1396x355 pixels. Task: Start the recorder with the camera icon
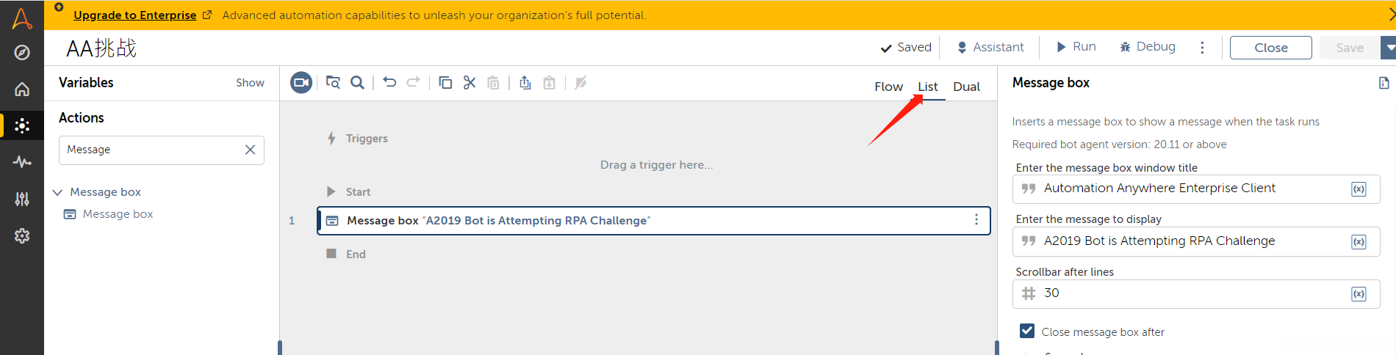coord(301,83)
